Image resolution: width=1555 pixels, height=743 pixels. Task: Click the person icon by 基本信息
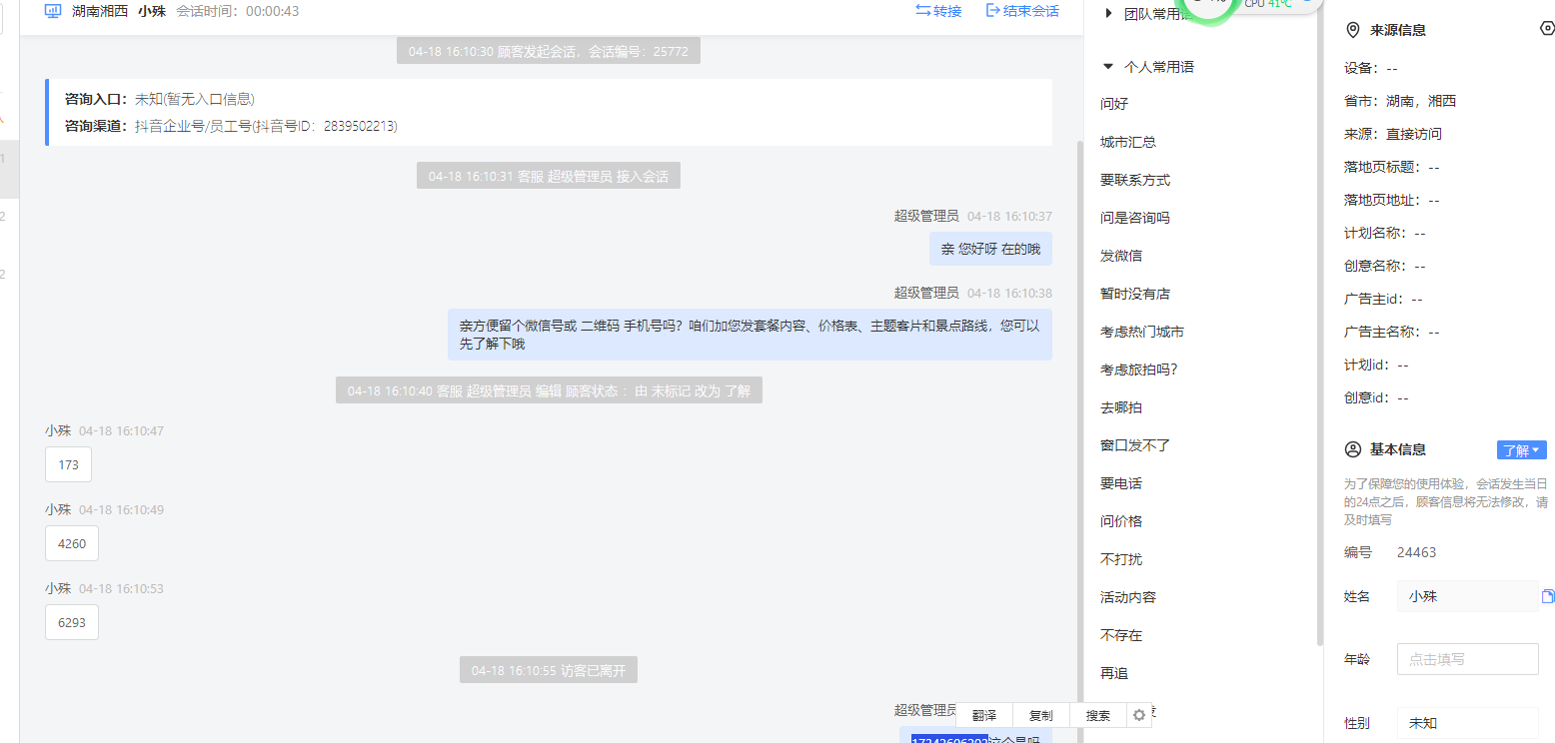[x=1353, y=449]
